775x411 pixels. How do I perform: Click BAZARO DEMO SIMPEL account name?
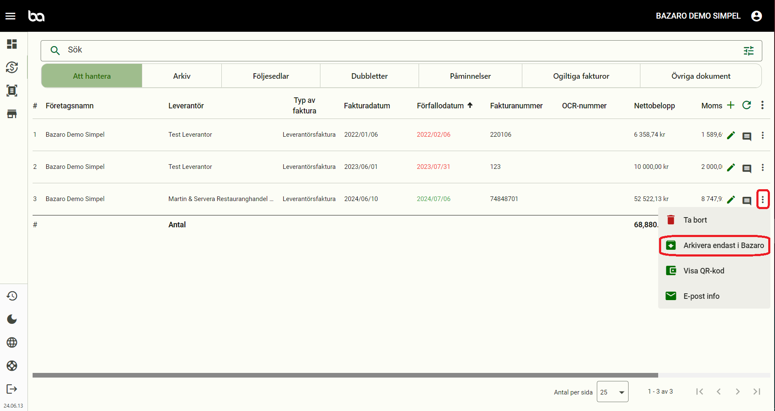pos(698,16)
